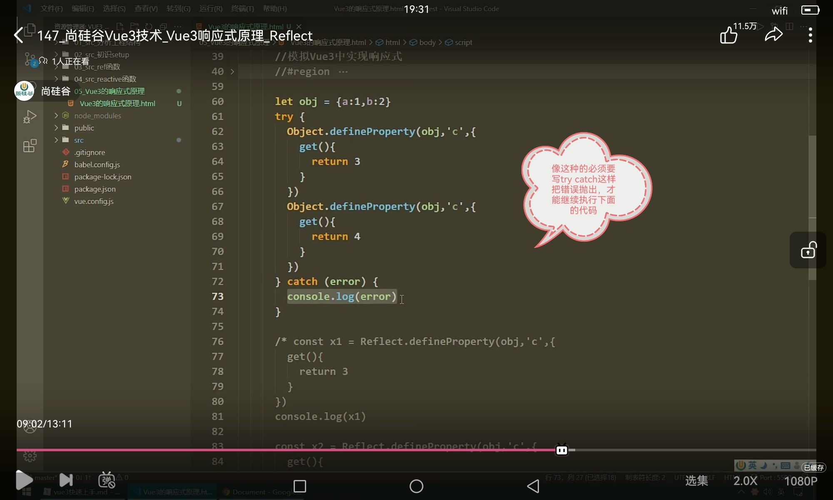Open the three-dot more options menu
The height and width of the screenshot is (500, 833).
click(810, 35)
